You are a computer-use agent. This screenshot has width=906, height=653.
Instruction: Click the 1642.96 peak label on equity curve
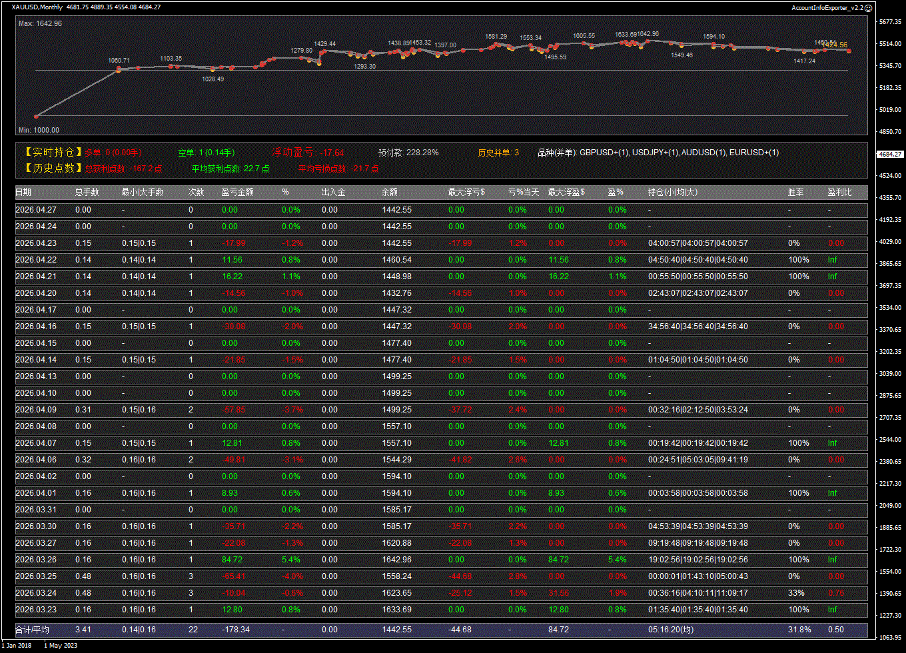tap(648, 34)
